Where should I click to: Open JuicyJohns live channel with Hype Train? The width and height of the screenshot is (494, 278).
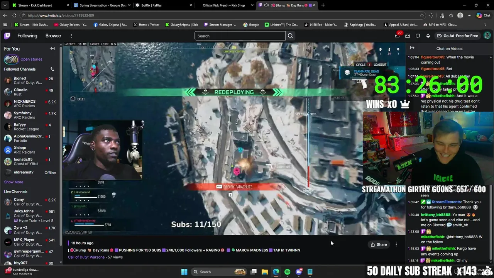30,215
